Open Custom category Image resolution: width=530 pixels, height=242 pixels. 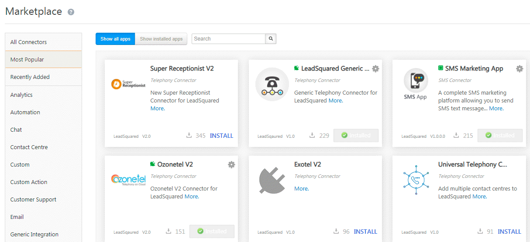43,164
